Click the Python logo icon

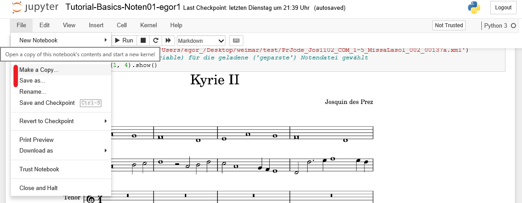click(x=474, y=8)
